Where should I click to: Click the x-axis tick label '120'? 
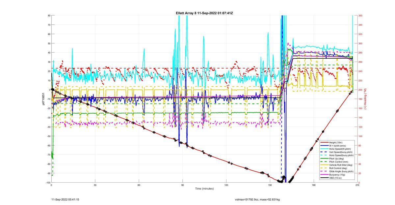pos(226,185)
